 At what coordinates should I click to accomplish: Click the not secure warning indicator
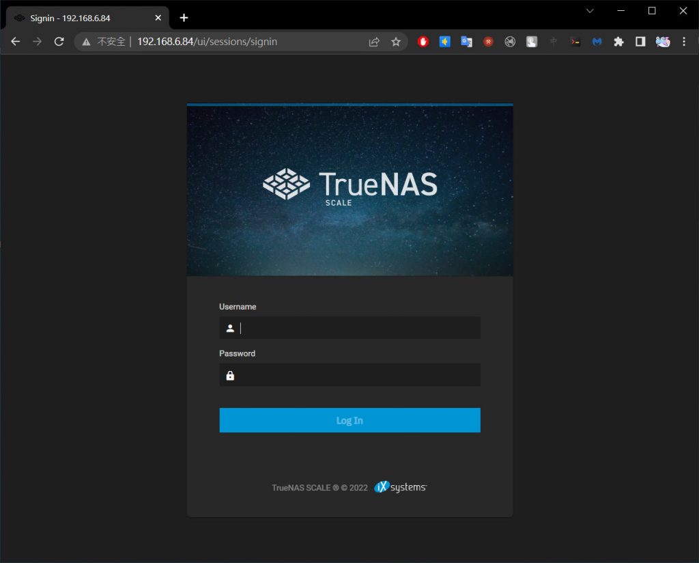pos(104,42)
